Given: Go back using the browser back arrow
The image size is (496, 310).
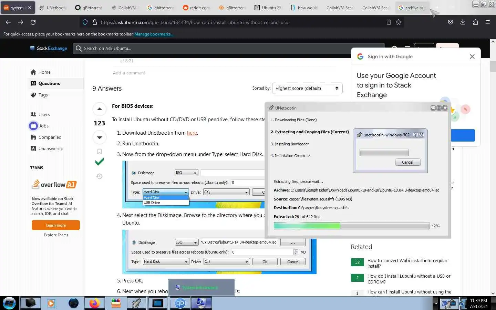Looking at the screenshot, I should pos(8,22).
